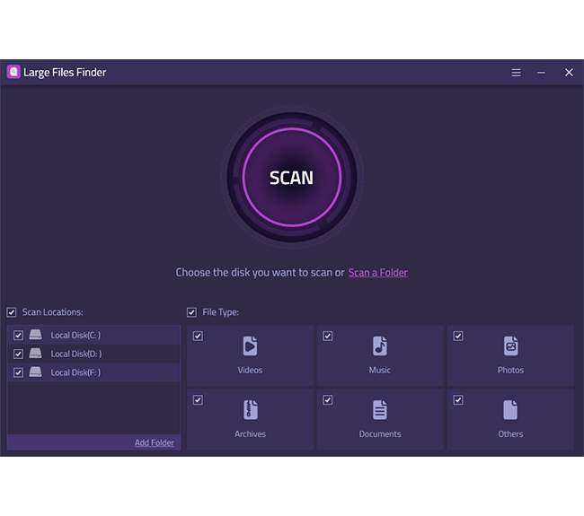Uncheck the Scan Locations checkbox

tap(12, 312)
